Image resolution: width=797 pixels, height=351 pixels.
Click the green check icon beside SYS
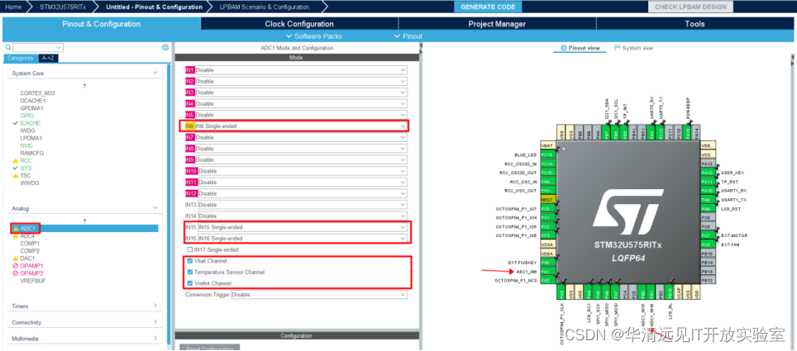(x=16, y=168)
